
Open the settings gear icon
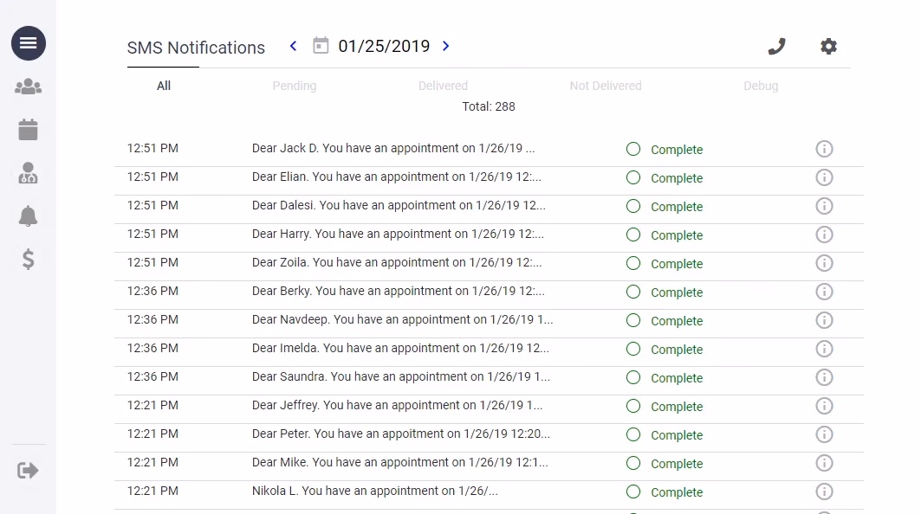tap(829, 47)
